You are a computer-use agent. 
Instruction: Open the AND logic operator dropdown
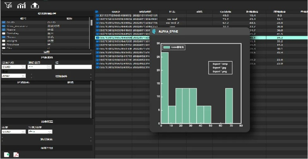coord(13,75)
